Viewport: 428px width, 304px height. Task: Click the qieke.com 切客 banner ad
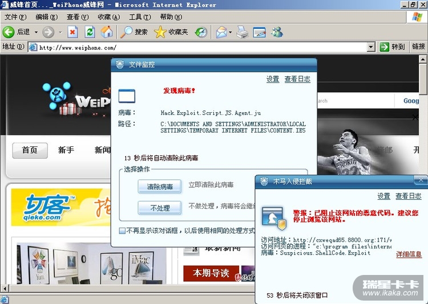tap(60, 207)
